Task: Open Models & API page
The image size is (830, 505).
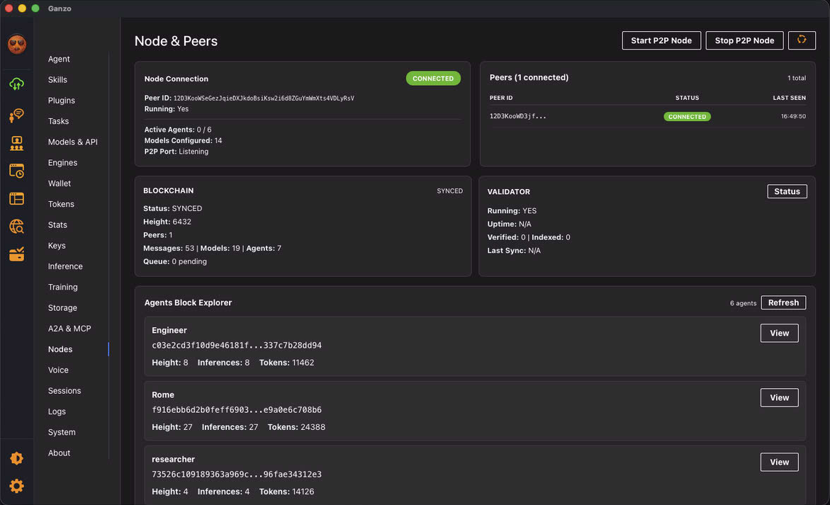Action: pyautogui.click(x=72, y=142)
